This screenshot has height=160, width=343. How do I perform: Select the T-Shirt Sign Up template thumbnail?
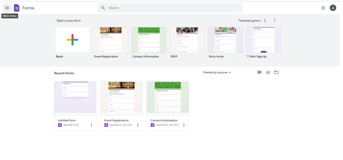point(264,40)
